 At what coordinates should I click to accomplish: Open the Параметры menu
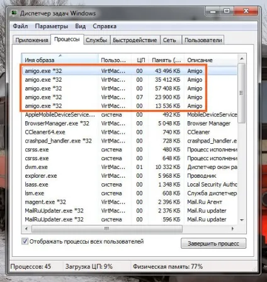click(52, 26)
